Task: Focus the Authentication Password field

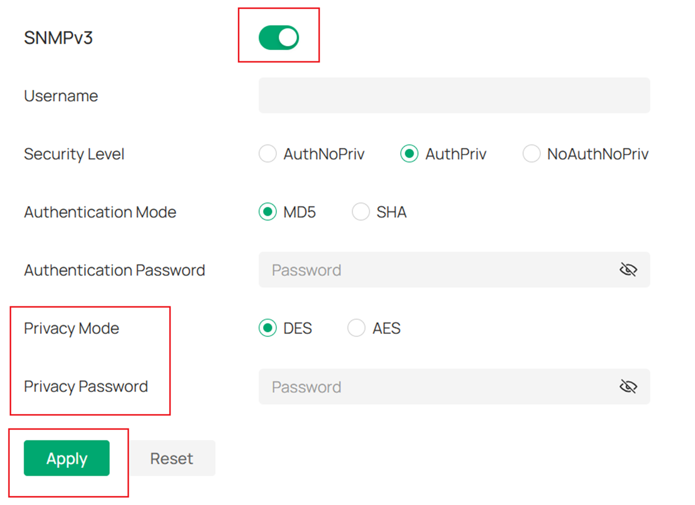Action: 430,269
